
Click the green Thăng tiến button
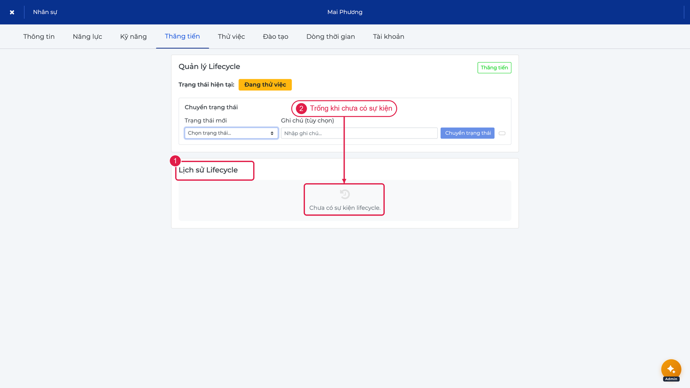(x=494, y=68)
